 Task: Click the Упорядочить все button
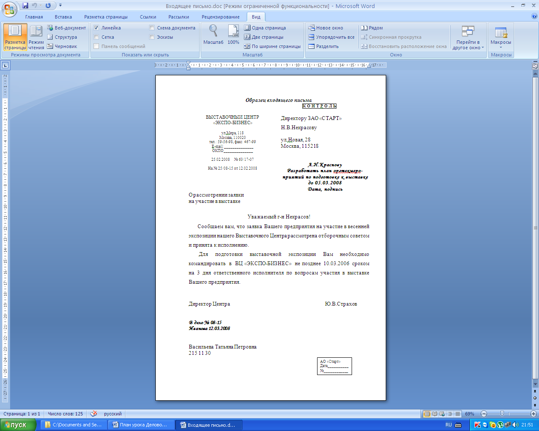coord(331,37)
